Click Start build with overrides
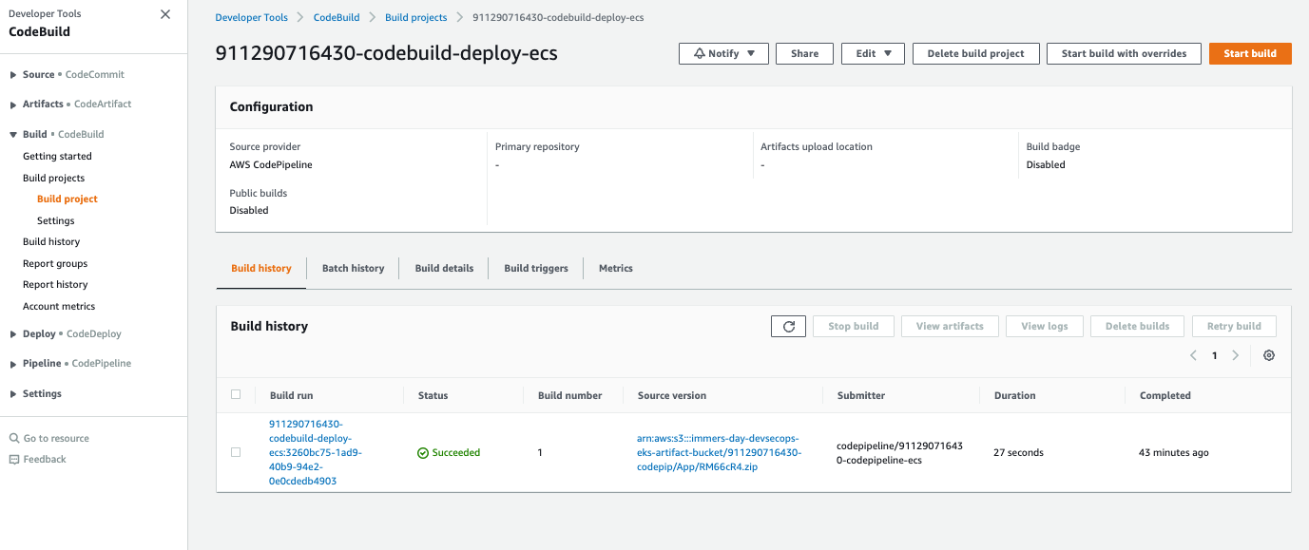The height and width of the screenshot is (550, 1309). [1124, 53]
